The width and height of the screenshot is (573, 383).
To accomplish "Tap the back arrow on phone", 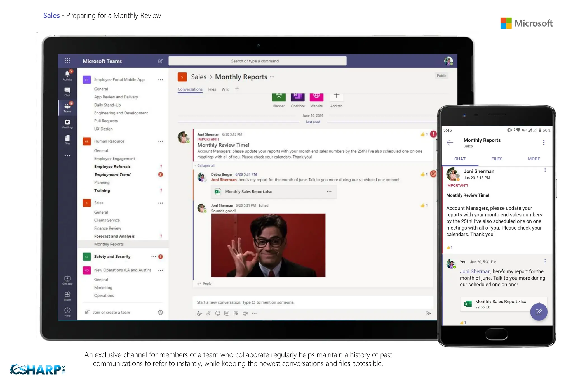I will 450,143.
